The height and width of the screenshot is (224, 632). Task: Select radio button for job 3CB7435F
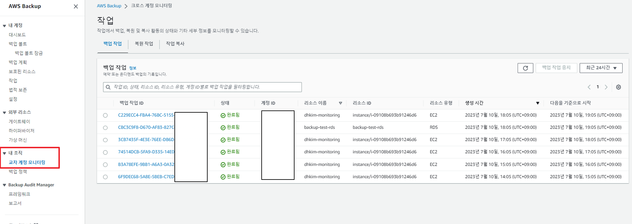(x=105, y=140)
